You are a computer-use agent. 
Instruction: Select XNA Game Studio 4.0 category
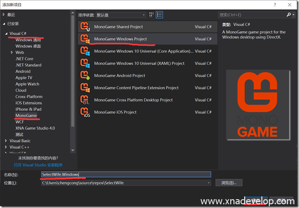pyautogui.click(x=35, y=128)
